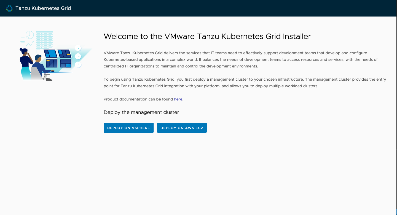
Task: Click the bottom clock icon in illustration
Action: [x=78, y=64]
